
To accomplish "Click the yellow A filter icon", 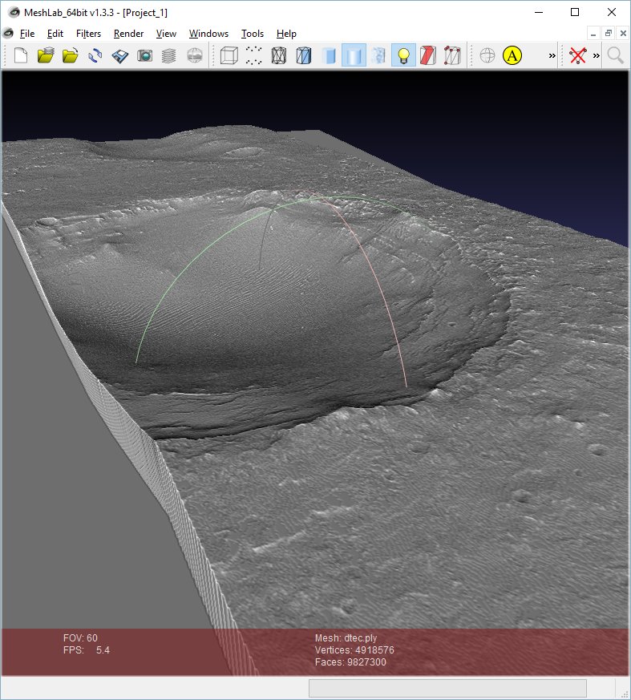I will tap(512, 56).
